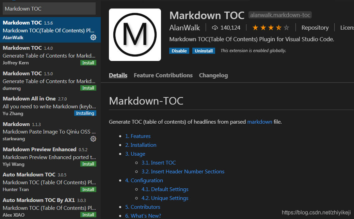The height and width of the screenshot is (219, 354).
Task: Open the Repository link
Action: click(315, 28)
